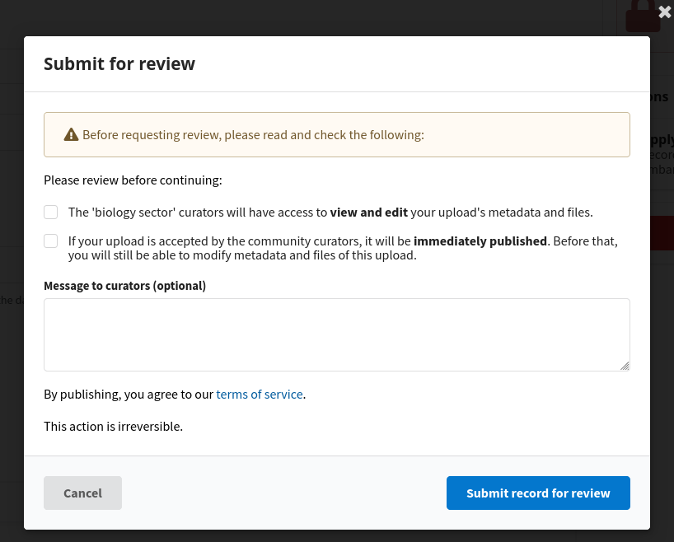This screenshot has width=674, height=542.
Task: Click the dimmed red button behind the modal
Action: pos(662,233)
